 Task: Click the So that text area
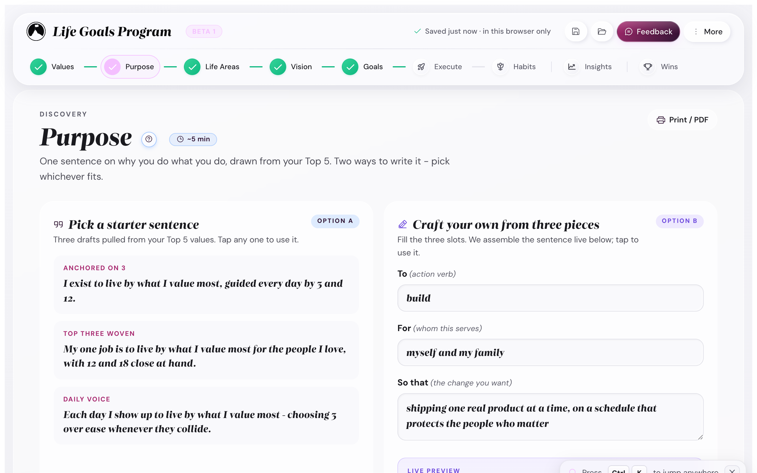pos(550,417)
